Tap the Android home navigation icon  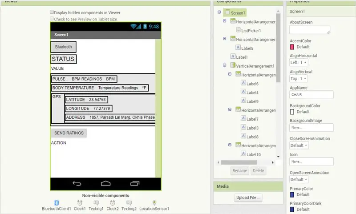[105, 183]
